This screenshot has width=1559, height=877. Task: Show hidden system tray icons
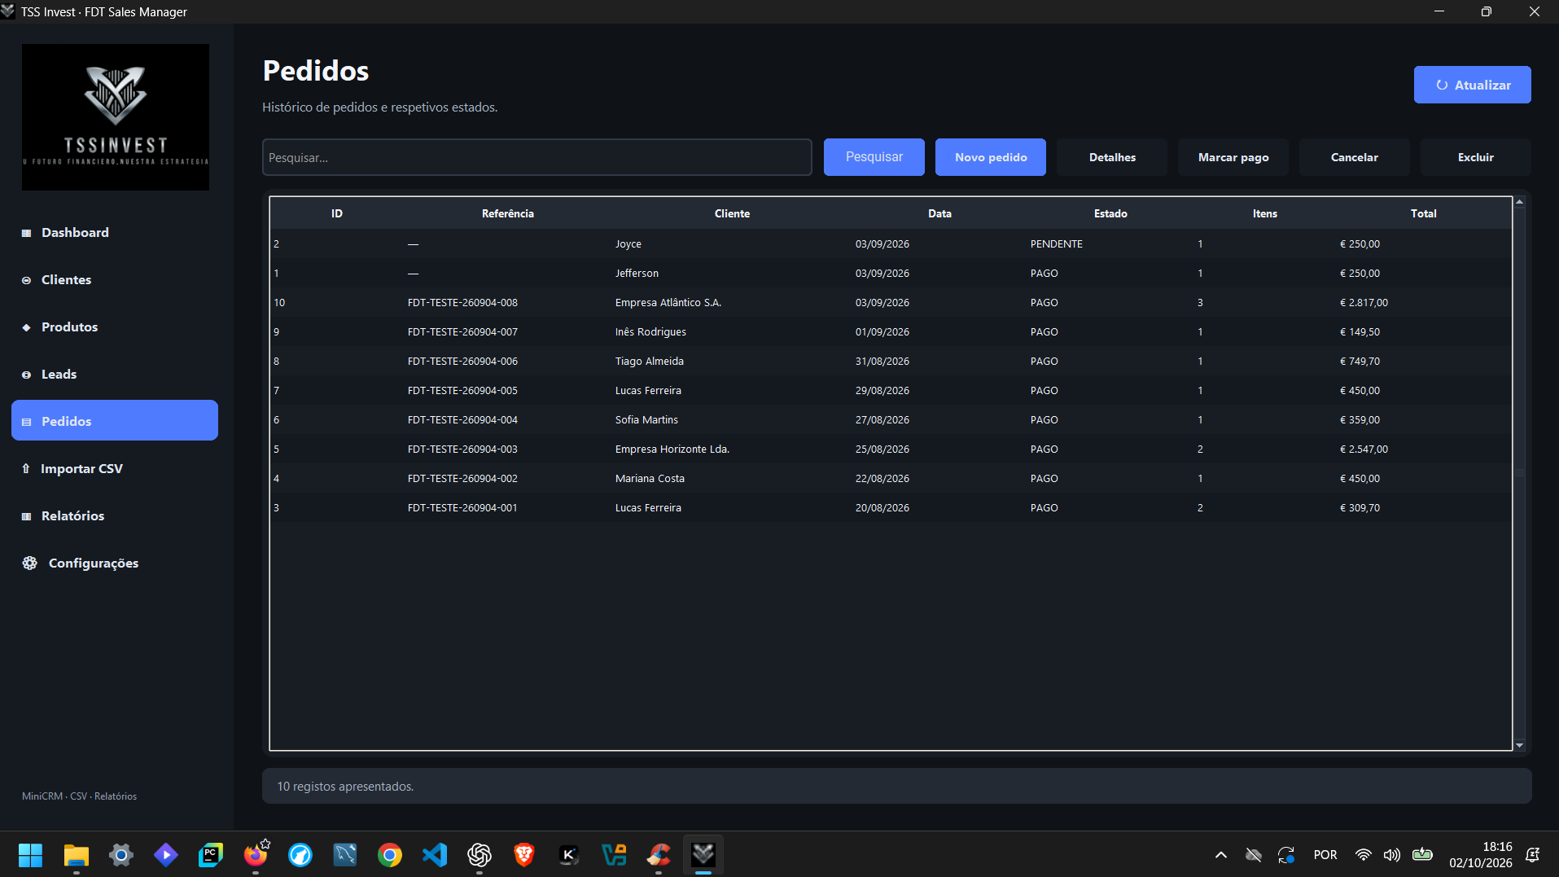(x=1220, y=855)
